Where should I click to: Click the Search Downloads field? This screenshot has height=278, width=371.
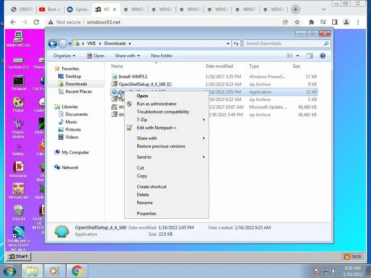coord(287,43)
